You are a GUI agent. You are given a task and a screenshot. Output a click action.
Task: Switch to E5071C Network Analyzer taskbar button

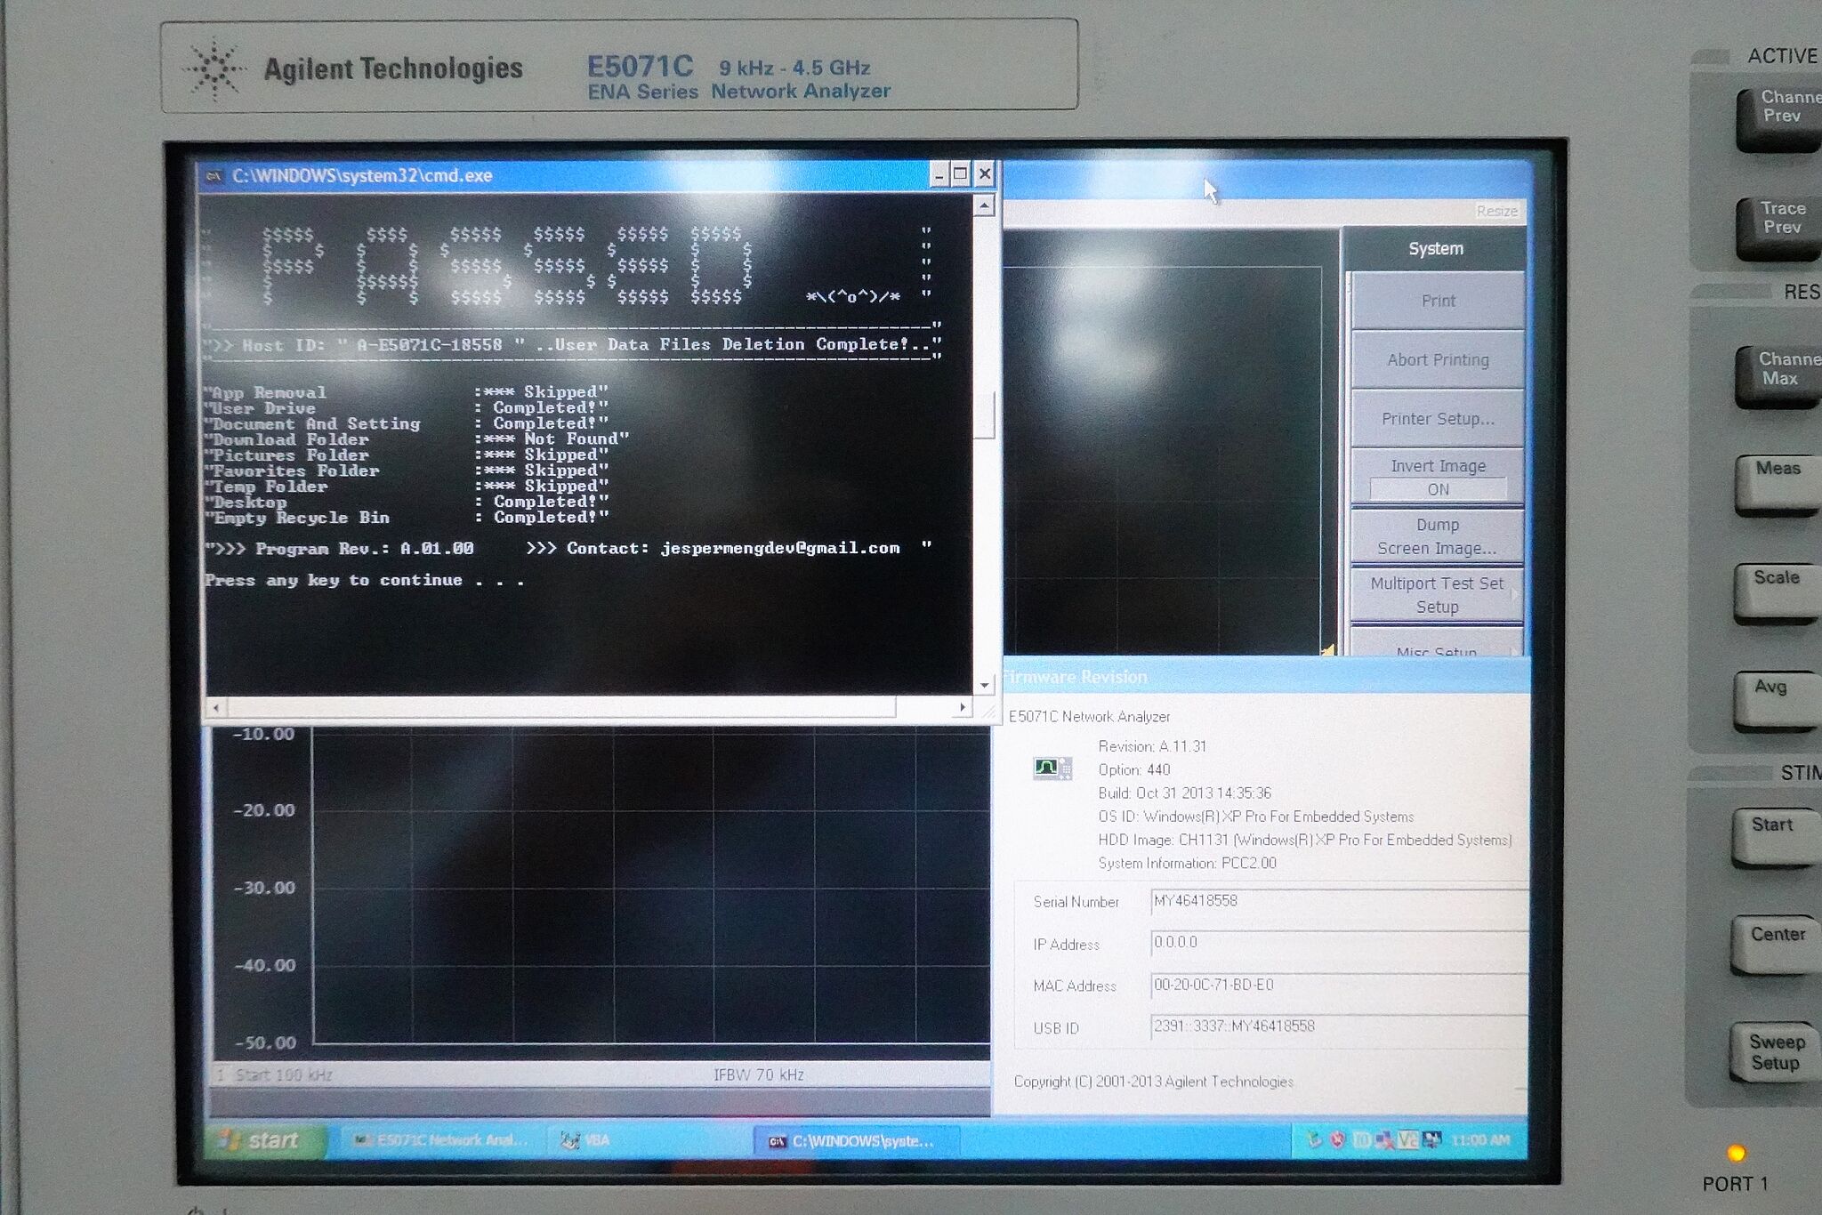tap(441, 1140)
